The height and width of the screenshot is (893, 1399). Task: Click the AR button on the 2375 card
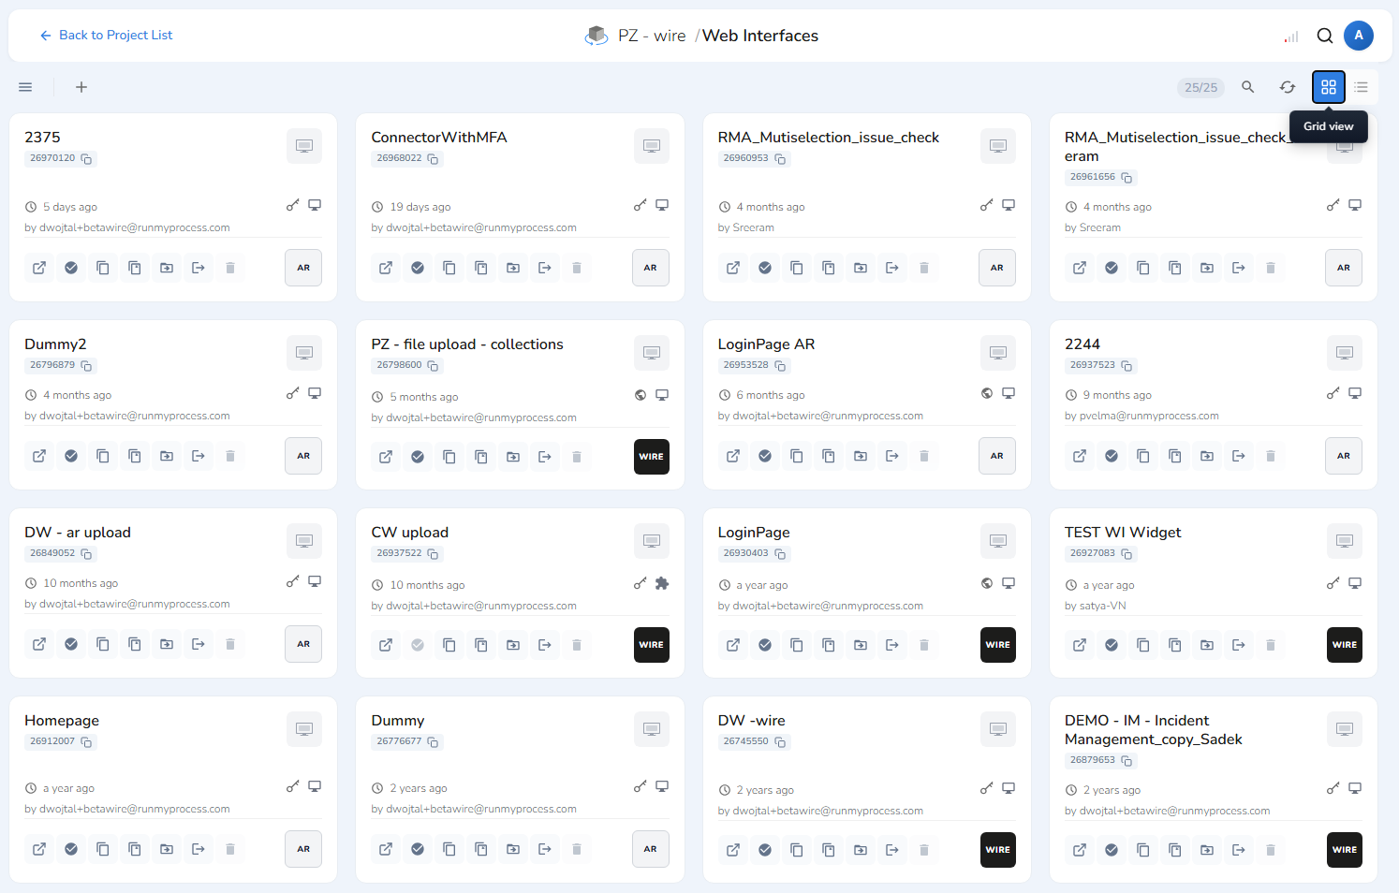[303, 268]
